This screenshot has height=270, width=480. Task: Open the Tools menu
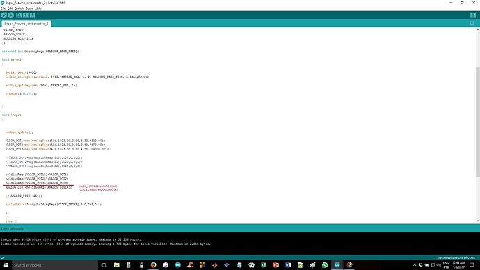(29, 8)
